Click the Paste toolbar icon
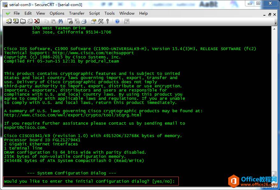 pos(54,21)
